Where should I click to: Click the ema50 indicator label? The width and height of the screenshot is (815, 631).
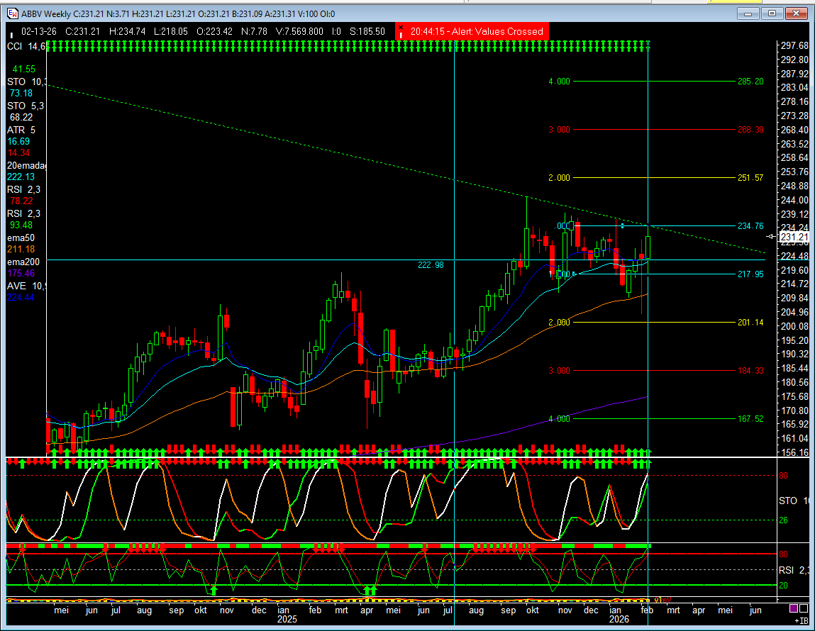tap(23, 238)
